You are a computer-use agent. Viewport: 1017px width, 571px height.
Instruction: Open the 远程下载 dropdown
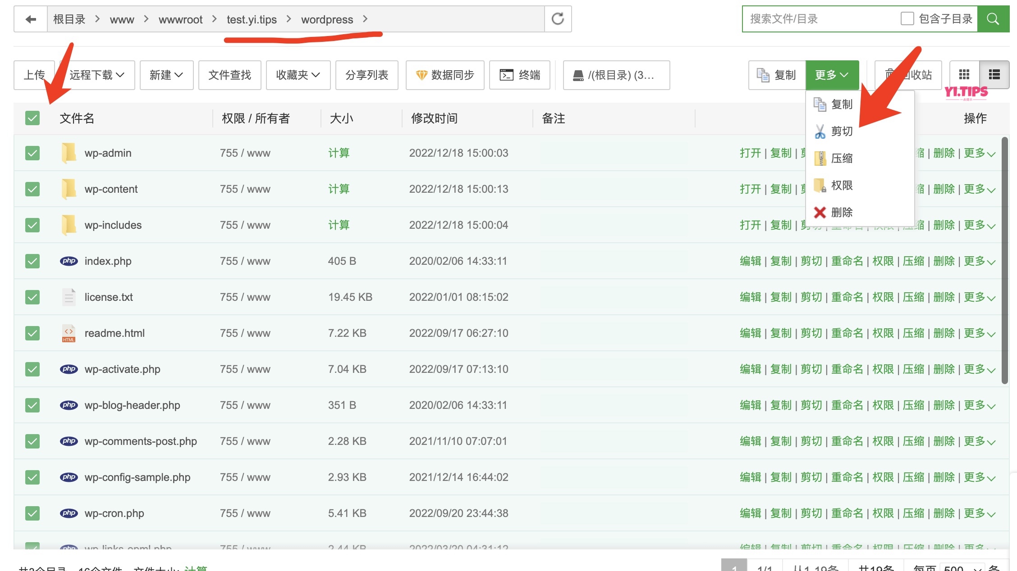point(95,75)
